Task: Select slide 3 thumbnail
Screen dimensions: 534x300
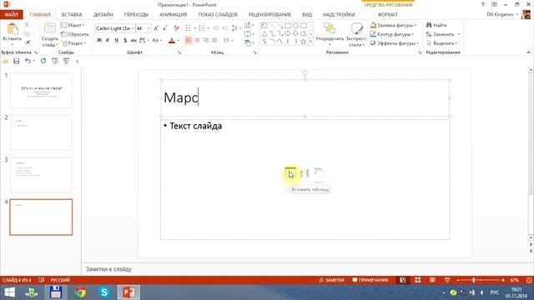Action: pos(41,175)
